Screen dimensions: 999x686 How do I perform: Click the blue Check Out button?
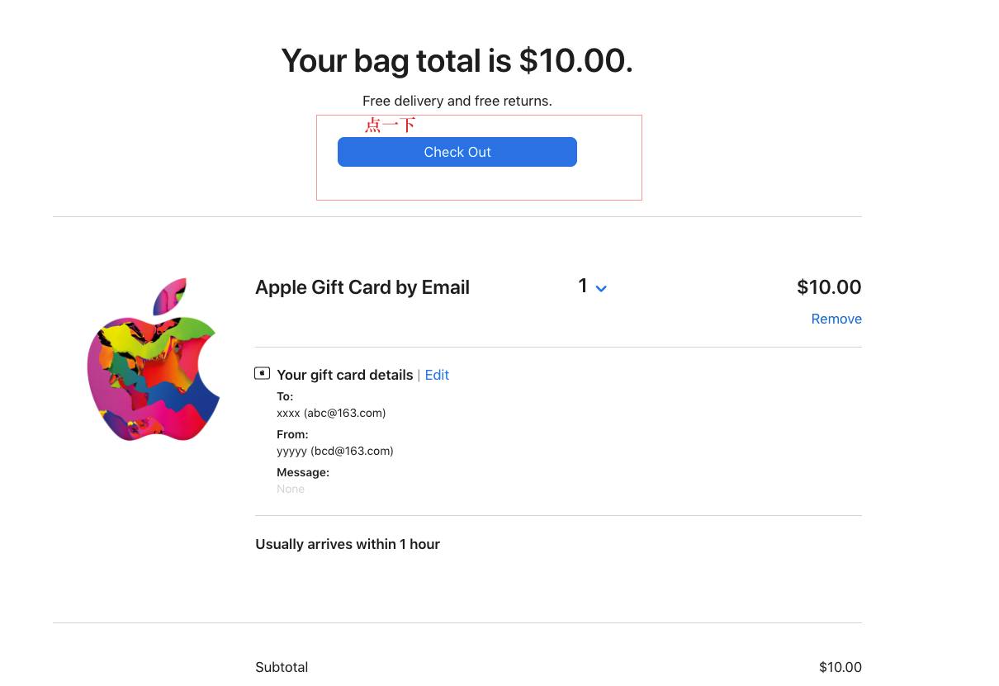click(x=457, y=152)
